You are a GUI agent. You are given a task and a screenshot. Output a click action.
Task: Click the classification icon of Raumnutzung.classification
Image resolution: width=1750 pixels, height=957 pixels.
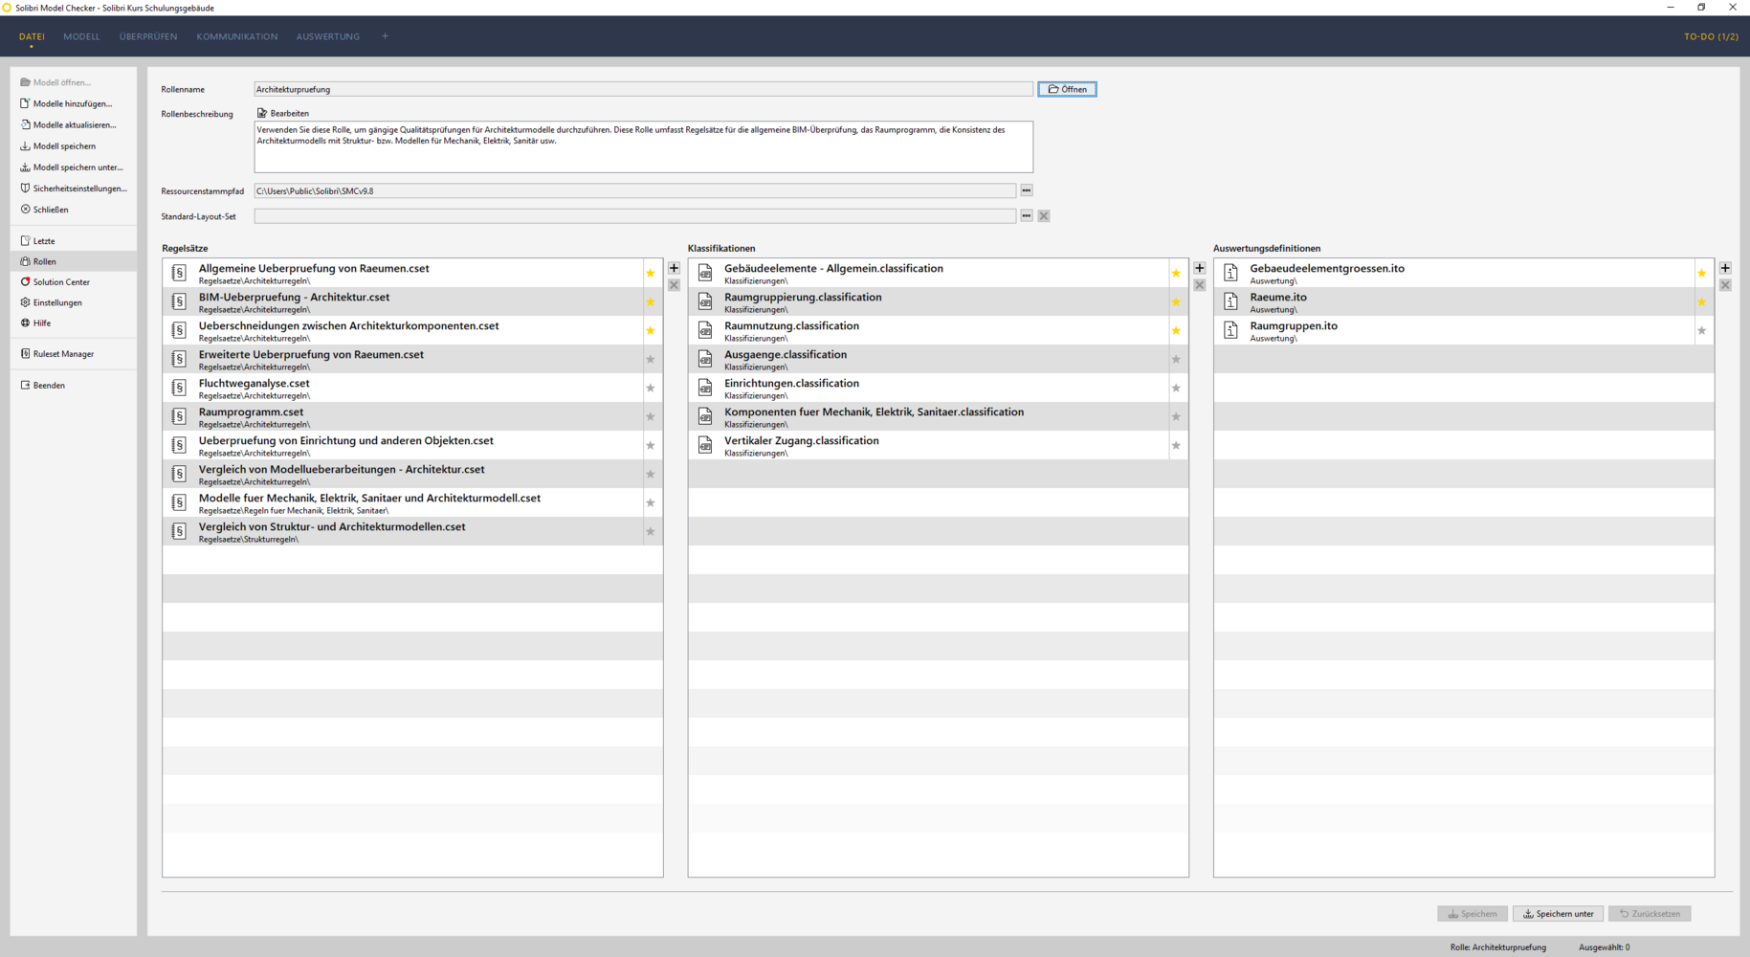705,330
